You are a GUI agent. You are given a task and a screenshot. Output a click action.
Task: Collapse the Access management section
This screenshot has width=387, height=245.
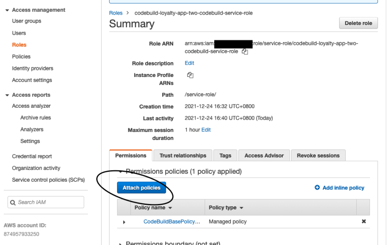click(x=7, y=10)
